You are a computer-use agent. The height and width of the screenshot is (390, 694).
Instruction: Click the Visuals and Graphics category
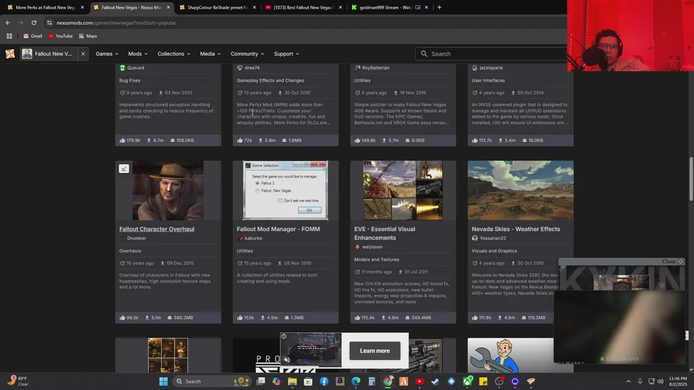tap(494, 251)
